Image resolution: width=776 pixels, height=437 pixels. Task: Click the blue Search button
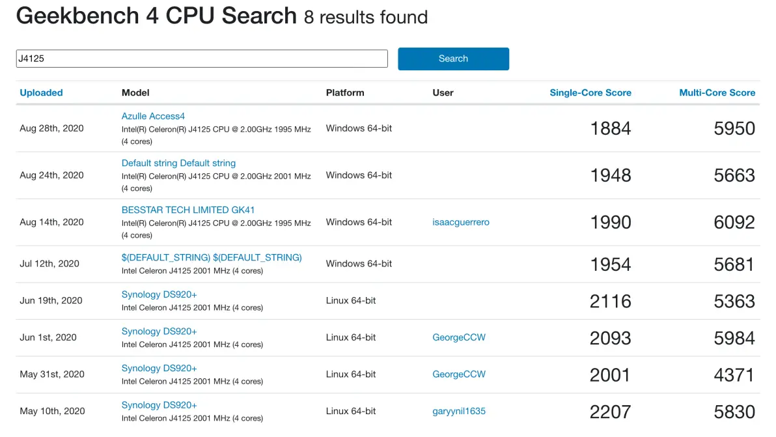(453, 59)
